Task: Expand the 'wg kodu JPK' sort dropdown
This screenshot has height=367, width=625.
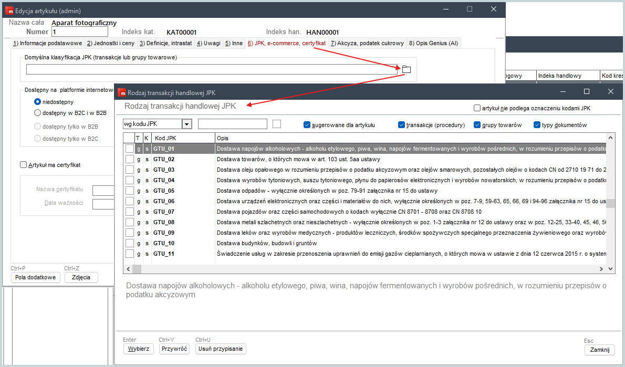Action: tap(186, 124)
